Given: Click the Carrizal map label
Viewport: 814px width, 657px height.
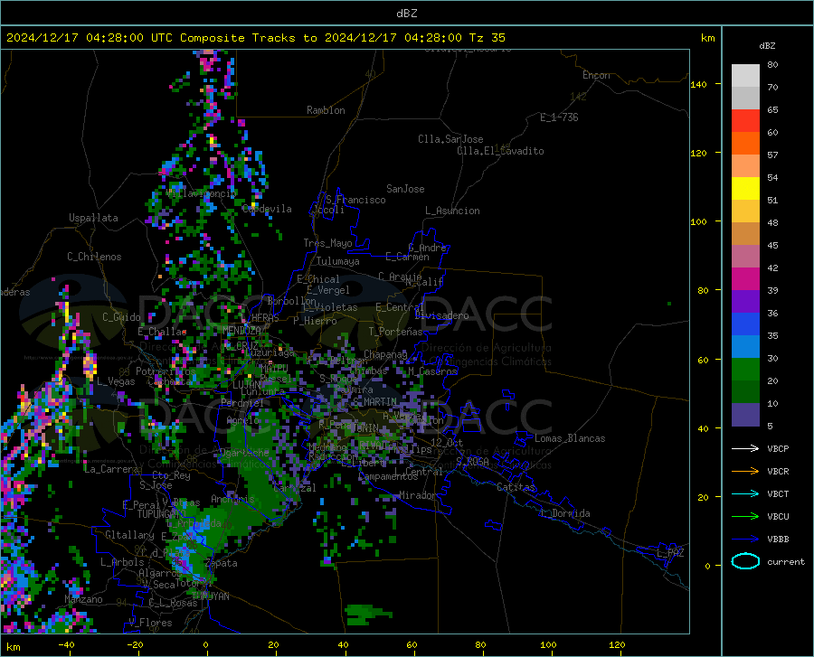Looking at the screenshot, I should point(294,488).
